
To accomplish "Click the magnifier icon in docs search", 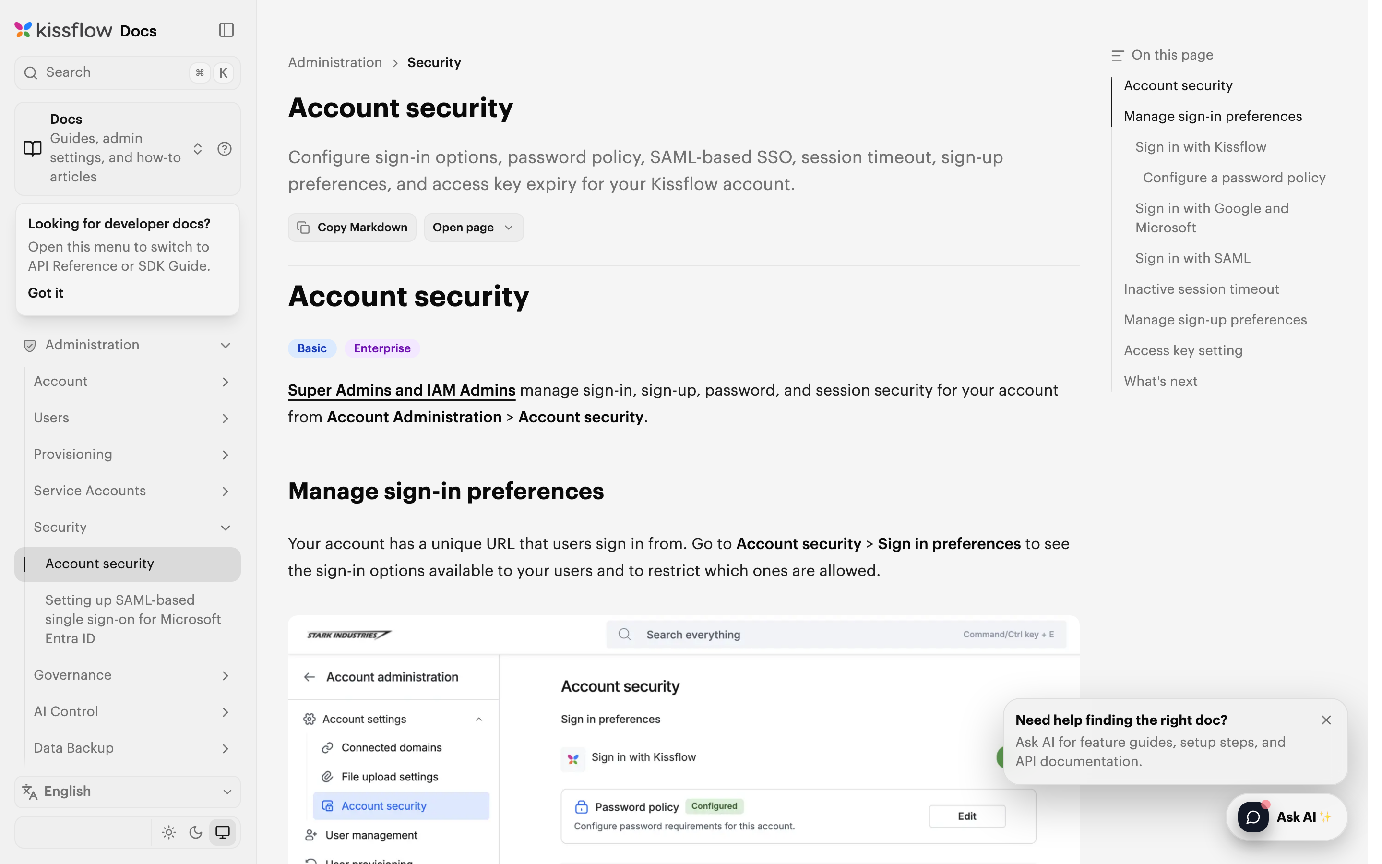I will pos(31,72).
